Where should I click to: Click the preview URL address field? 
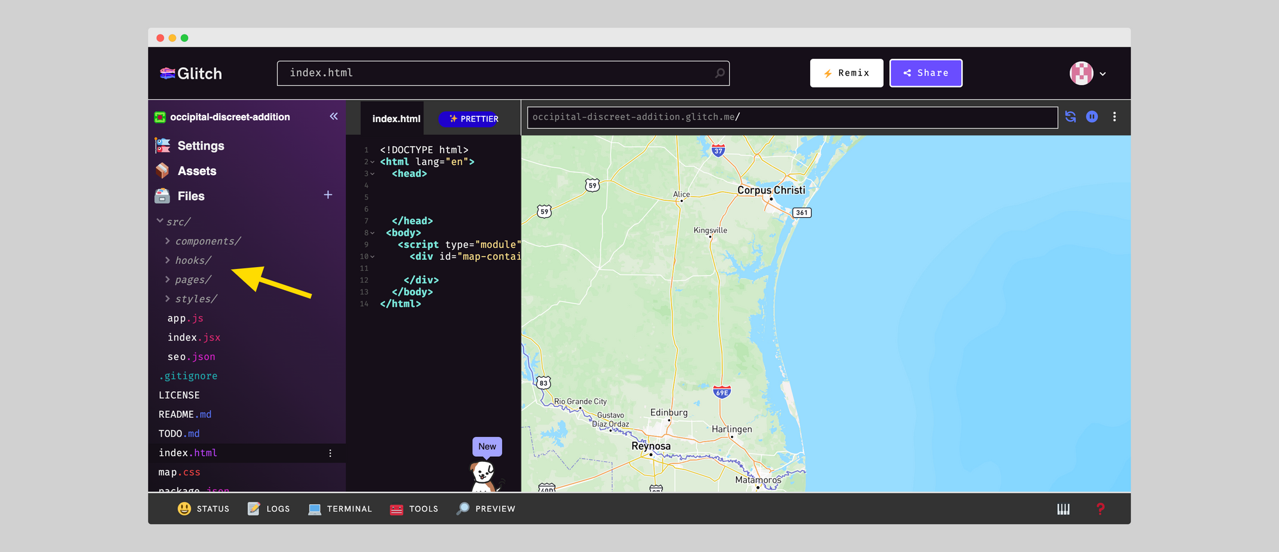click(x=792, y=118)
